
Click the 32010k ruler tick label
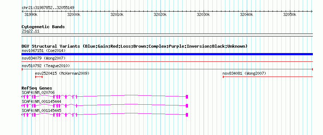click(117, 15)
